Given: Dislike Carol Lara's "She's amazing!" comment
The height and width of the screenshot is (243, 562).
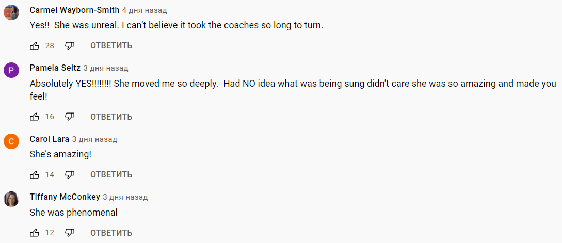Looking at the screenshot, I should [x=70, y=175].
